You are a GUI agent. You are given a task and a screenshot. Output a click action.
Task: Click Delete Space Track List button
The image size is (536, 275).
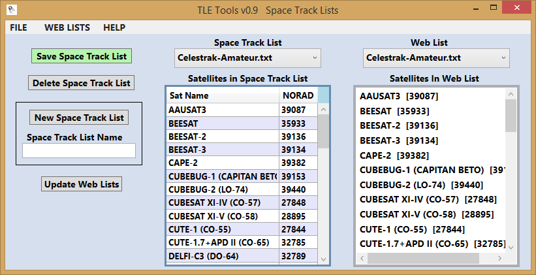pos(82,83)
